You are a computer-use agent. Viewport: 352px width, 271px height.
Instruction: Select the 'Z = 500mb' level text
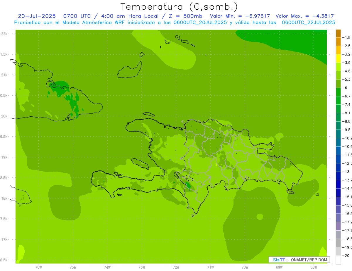pos(185,16)
